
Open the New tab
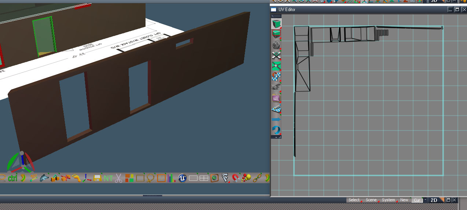coord(404,200)
